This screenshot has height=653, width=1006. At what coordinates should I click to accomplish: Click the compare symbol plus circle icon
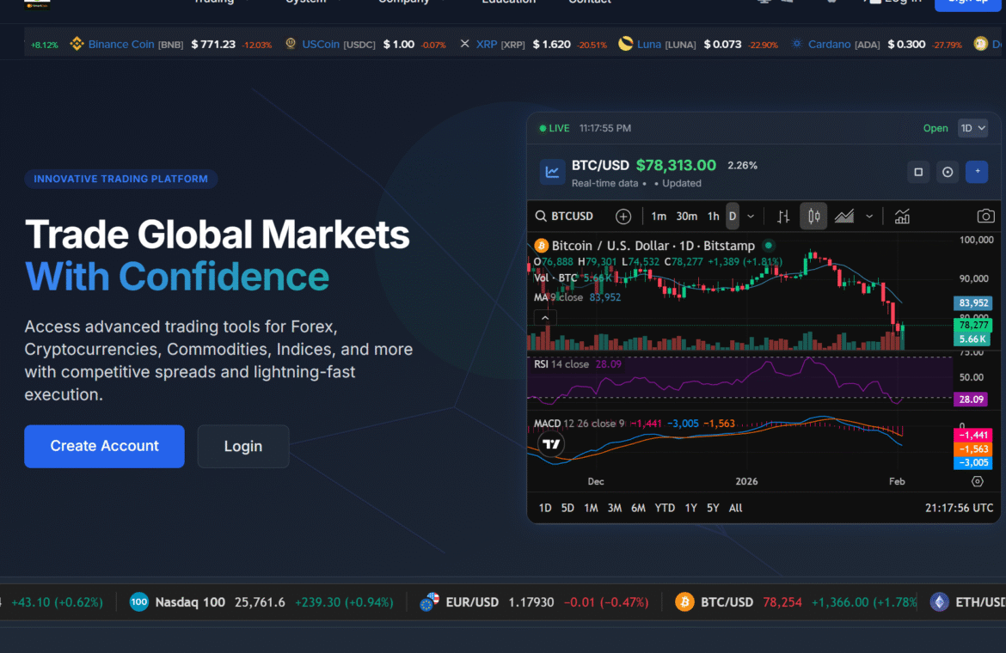click(x=623, y=217)
